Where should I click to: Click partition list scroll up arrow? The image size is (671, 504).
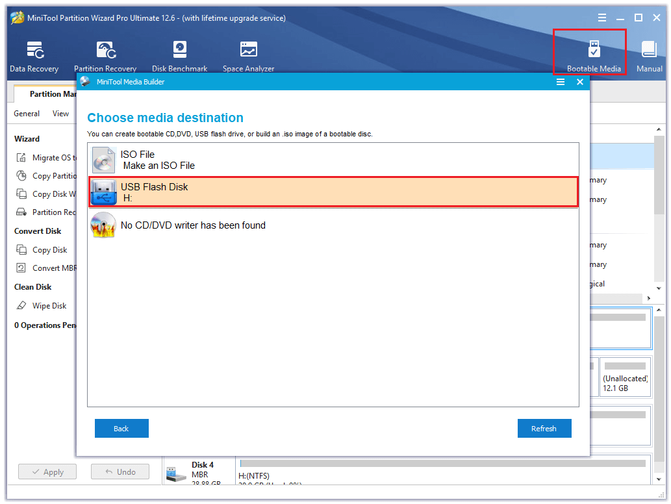click(x=659, y=129)
